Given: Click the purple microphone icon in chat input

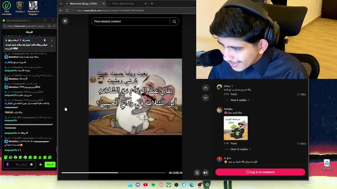Looking at the screenshot, I should (x=7, y=165).
